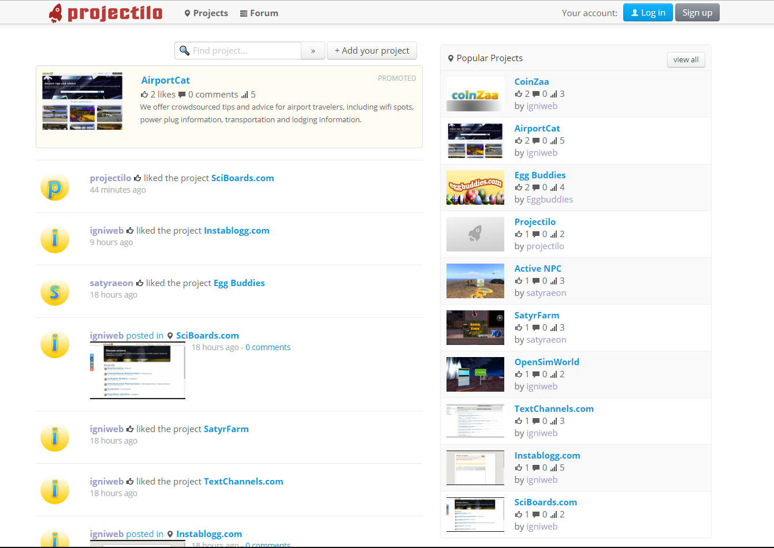Open OpenSimWorld project link
Image resolution: width=774 pixels, height=548 pixels.
[547, 362]
